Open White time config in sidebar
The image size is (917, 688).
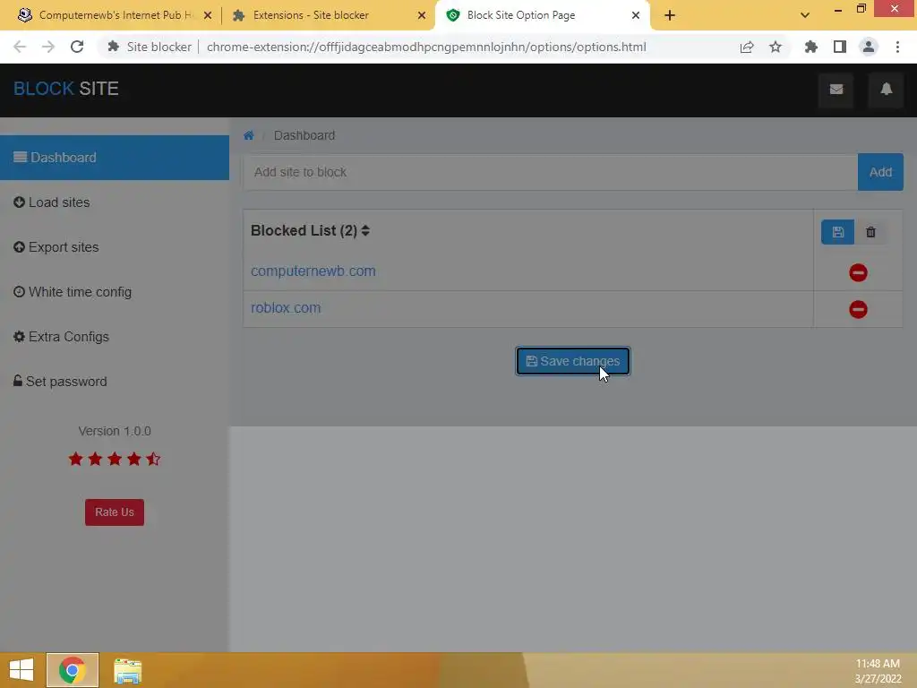[115, 292]
